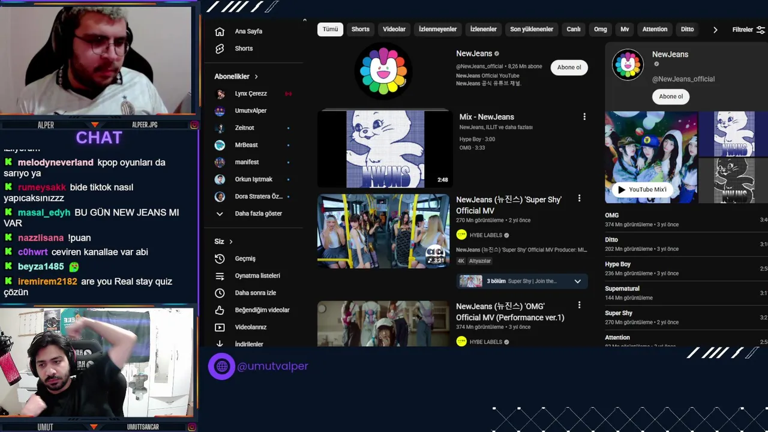
Task: Select the Videolar filter chip
Action: pyautogui.click(x=394, y=29)
